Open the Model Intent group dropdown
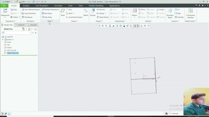The height and width of the screenshot is (117, 209). pos(190,21)
